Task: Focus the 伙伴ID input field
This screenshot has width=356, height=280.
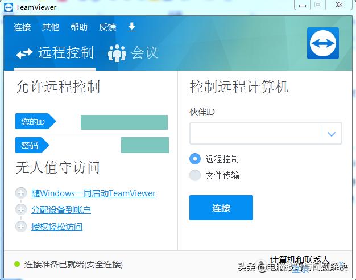Action: [255, 133]
